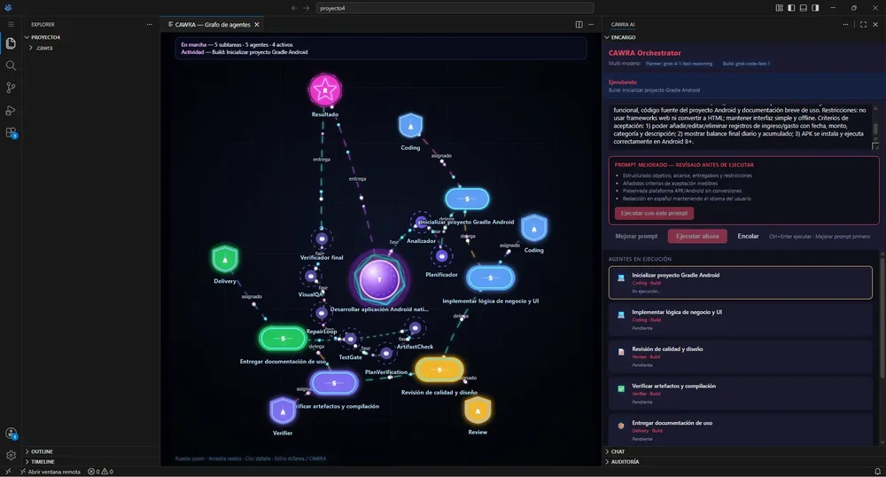This screenshot has height=477, width=886.
Task: Click the Resultado star node in the graph
Action: [325, 90]
